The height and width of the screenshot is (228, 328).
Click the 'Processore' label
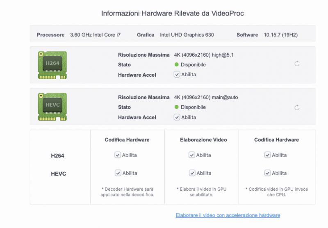coord(50,35)
